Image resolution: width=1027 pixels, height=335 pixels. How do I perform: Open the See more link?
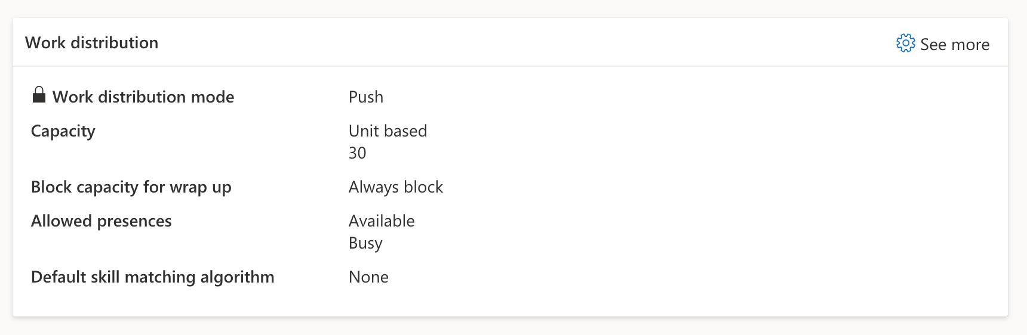[954, 45]
